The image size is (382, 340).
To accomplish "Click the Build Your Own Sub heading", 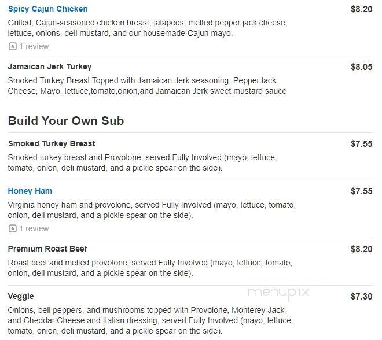I will pyautogui.click(x=66, y=121).
